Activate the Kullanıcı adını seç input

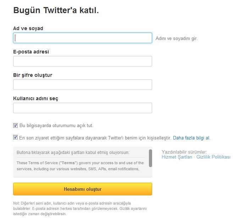click(83, 108)
